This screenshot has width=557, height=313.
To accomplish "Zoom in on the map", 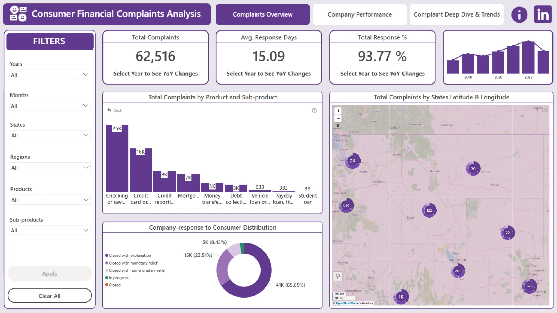I will tap(338, 111).
